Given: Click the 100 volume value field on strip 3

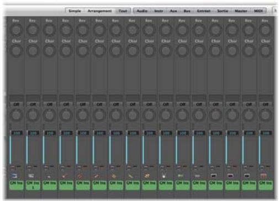Looking at the screenshot, I should pos(50,133).
